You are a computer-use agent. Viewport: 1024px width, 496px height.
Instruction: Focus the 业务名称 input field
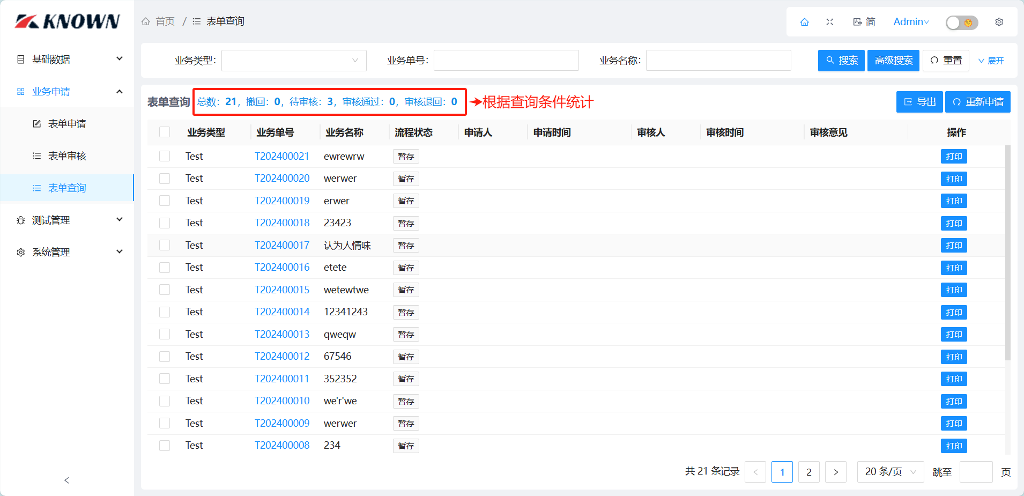[718, 61]
